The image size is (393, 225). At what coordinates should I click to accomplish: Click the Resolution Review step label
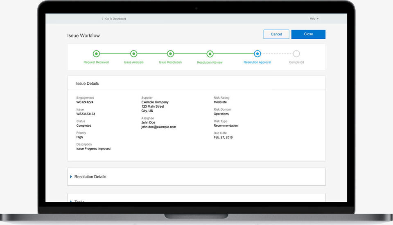(210, 62)
